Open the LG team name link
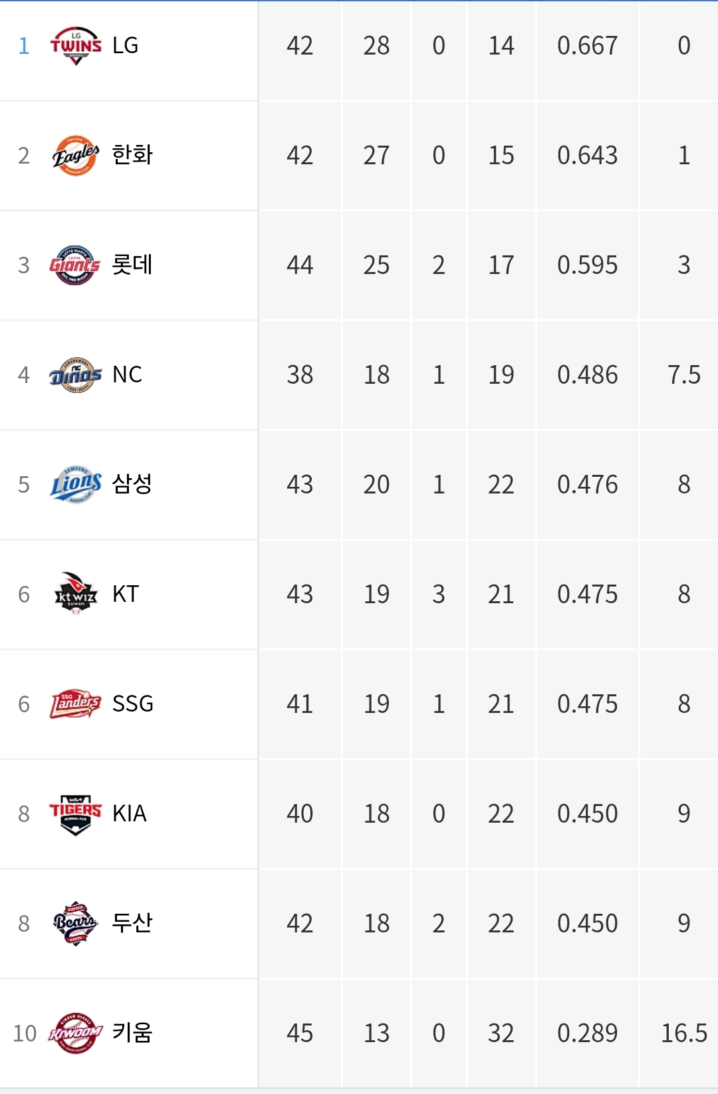 point(126,45)
